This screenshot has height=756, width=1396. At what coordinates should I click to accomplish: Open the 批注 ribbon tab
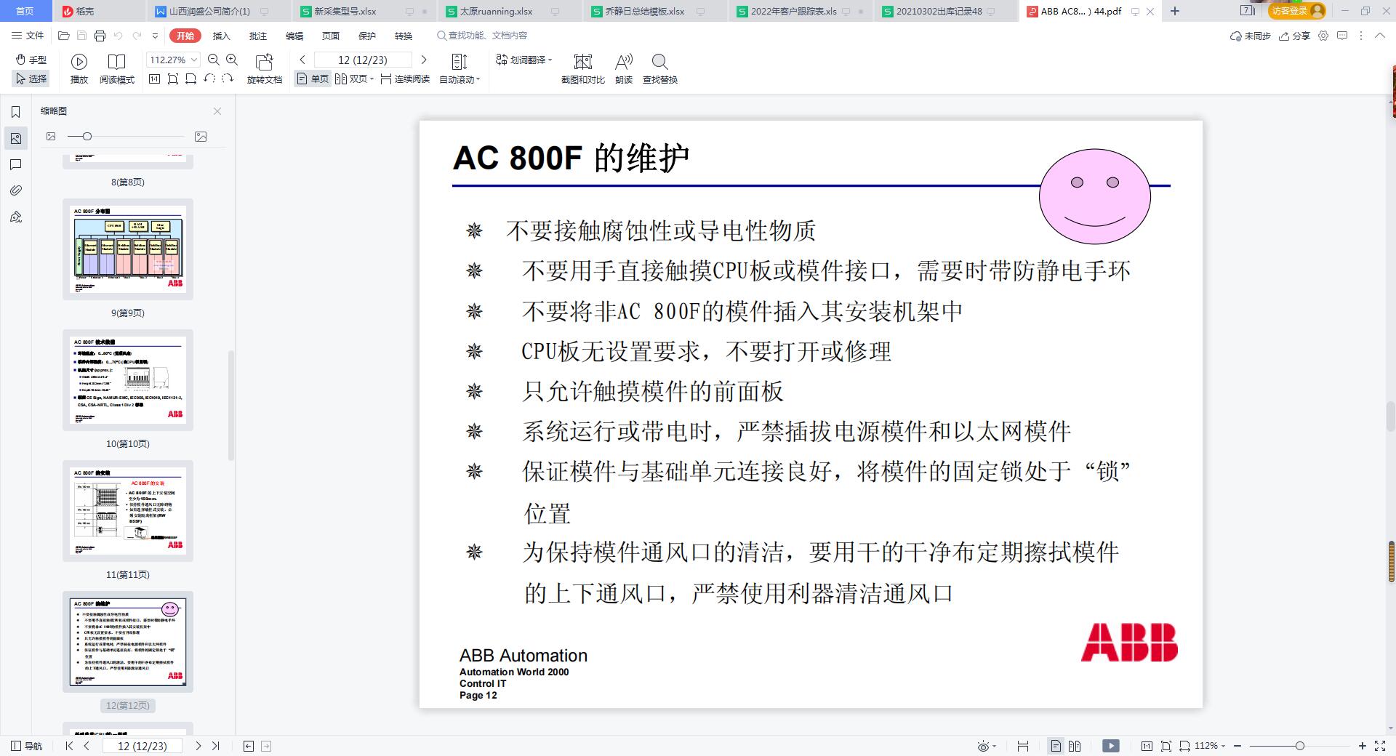(257, 36)
